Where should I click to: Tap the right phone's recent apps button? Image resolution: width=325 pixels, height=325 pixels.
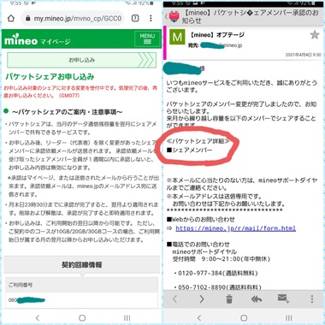[x=289, y=317]
